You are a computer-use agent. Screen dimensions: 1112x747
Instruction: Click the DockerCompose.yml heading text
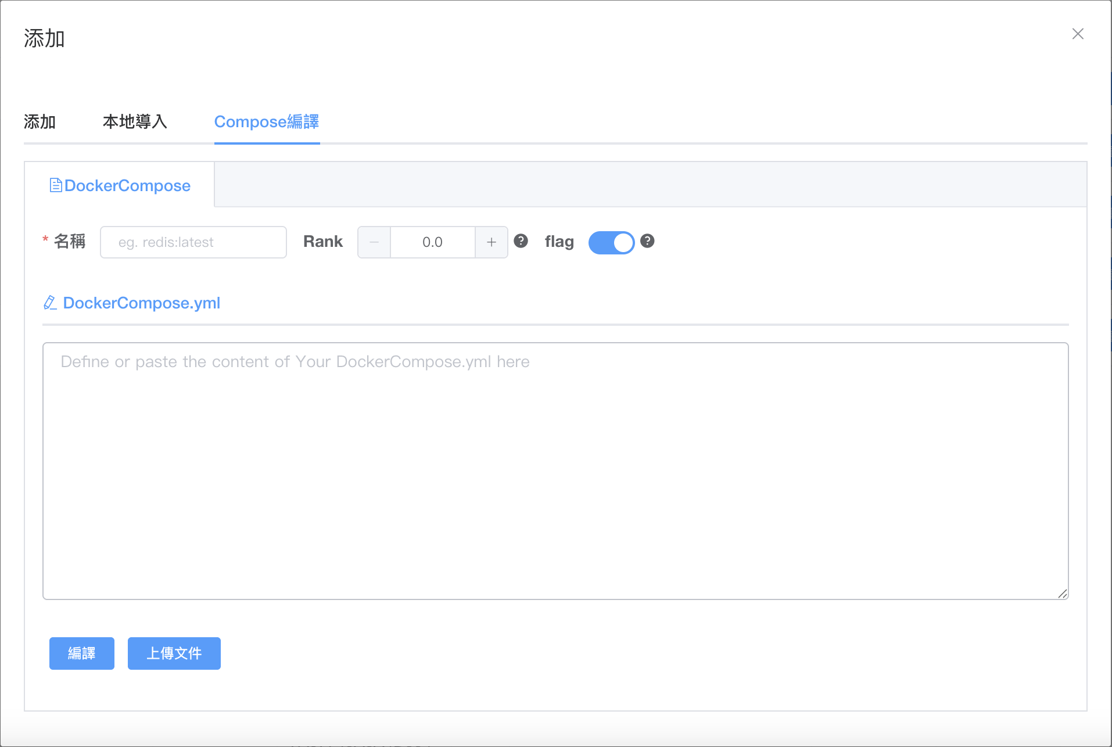(x=141, y=303)
